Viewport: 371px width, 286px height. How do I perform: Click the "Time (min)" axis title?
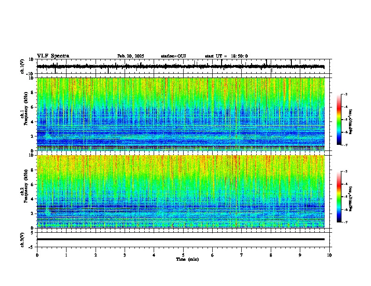tap(187, 259)
